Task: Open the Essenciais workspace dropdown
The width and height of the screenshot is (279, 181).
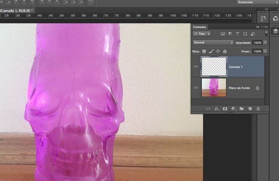Action: pos(257,2)
